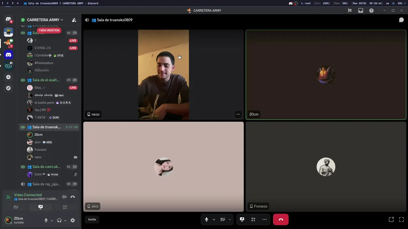This screenshot has width=408, height=229.
Task: Join voice channel Sala de cami.ok...
Action: pyautogui.click(x=49, y=167)
